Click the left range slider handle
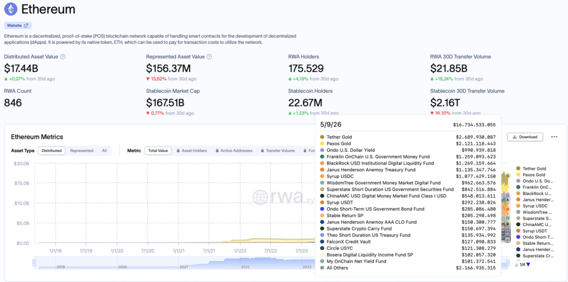 pyautogui.click(x=34, y=264)
